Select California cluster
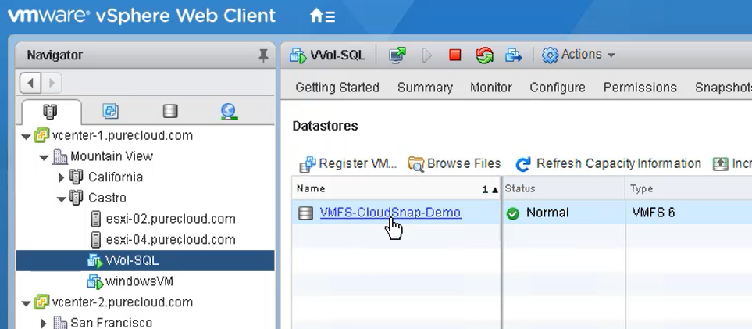This screenshot has width=752, height=329. click(x=115, y=177)
